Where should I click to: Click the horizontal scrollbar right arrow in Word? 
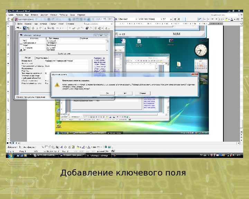pyautogui.click(x=239, y=143)
